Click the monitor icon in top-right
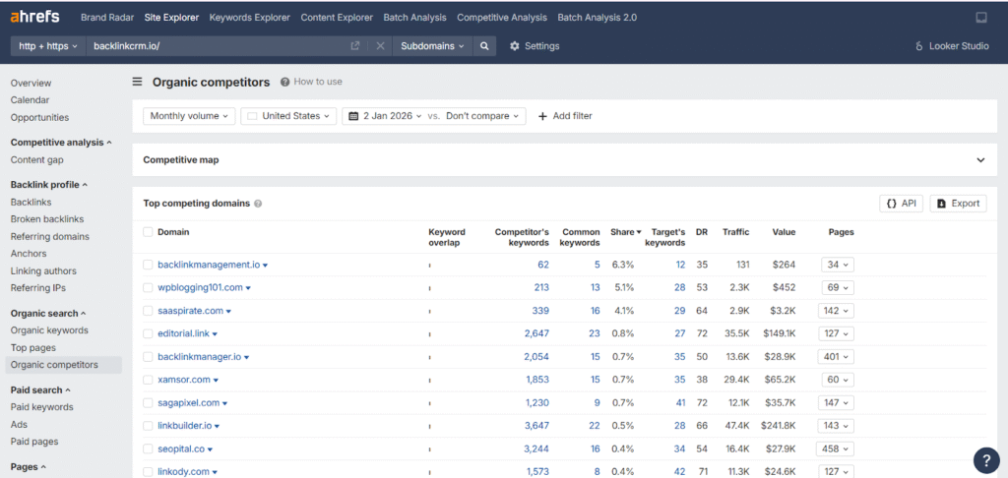This screenshot has height=478, width=1008. coord(980,18)
